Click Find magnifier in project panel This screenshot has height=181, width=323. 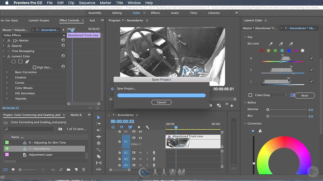click(61, 170)
